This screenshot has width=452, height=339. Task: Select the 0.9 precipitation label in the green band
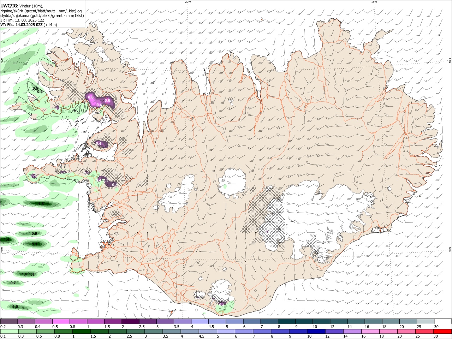coord(34,234)
